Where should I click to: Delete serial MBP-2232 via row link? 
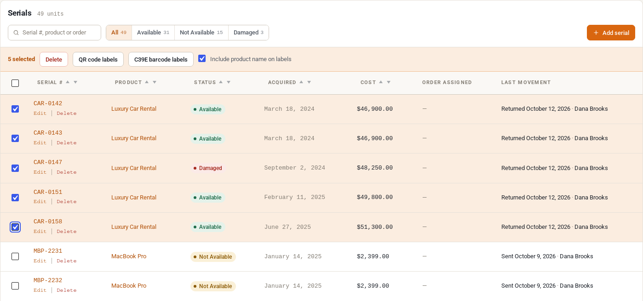[x=67, y=290]
